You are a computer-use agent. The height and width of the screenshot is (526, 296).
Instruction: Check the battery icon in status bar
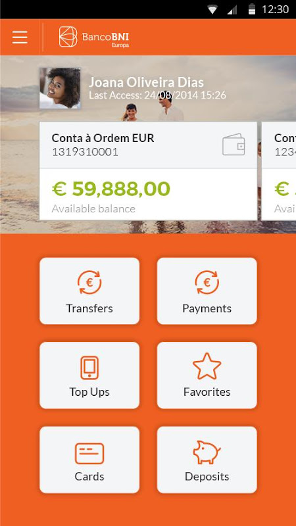coord(252,9)
